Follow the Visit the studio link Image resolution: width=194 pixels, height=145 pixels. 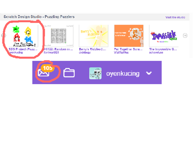point(175,17)
